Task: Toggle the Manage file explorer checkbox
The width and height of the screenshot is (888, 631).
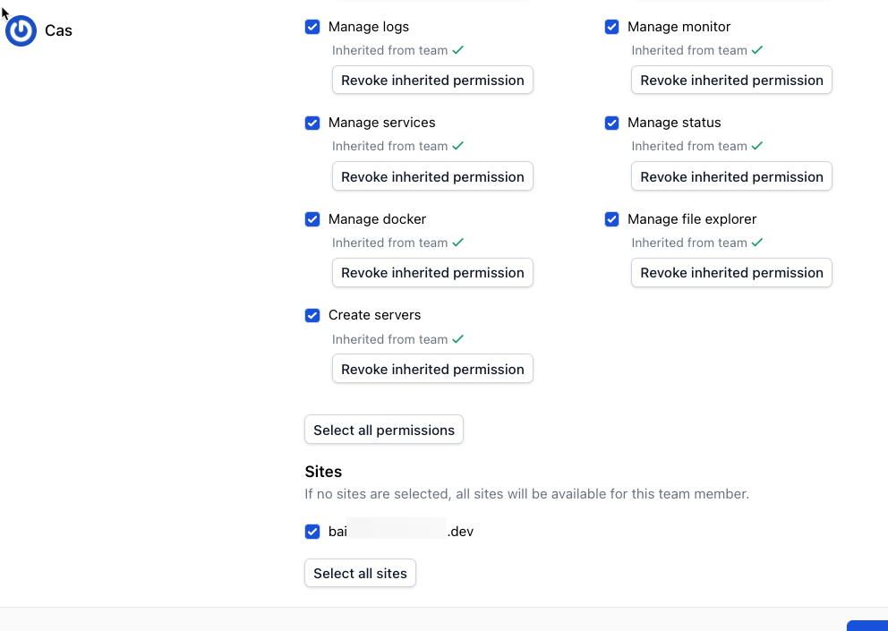Action: [x=611, y=219]
